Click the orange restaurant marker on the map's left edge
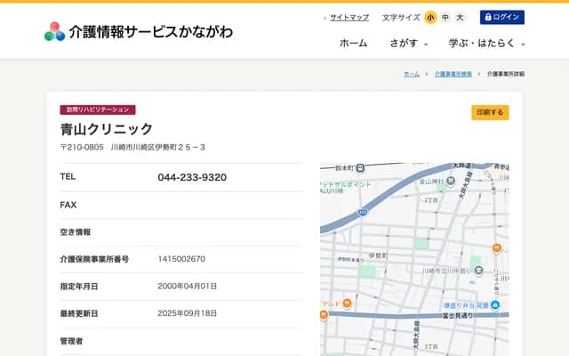The image size is (569, 356). pos(324,314)
